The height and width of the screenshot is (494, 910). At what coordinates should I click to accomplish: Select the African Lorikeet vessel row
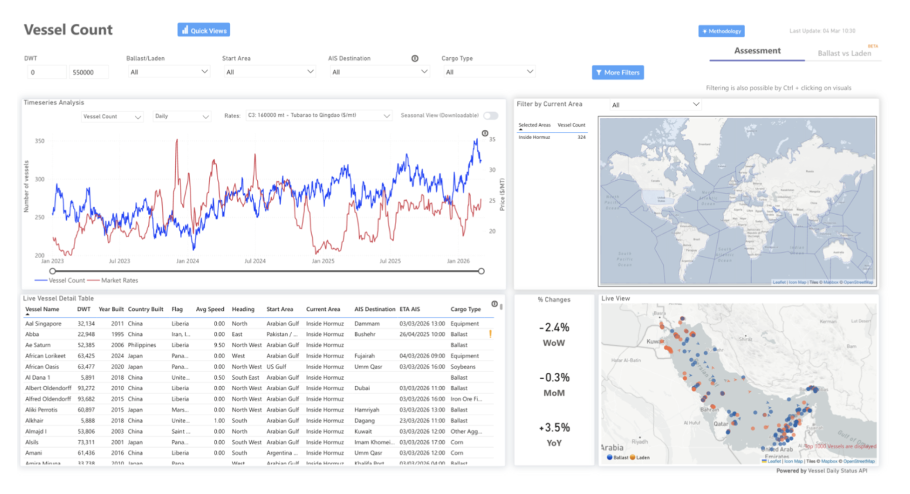[x=259, y=356]
